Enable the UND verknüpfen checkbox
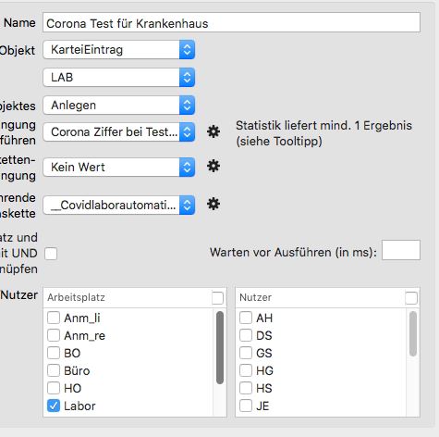This screenshot has height=437, width=439. click(x=51, y=254)
